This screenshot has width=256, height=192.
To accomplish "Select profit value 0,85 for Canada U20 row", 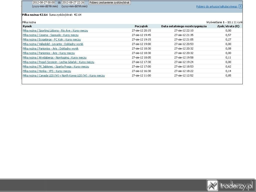I will coord(228,75).
